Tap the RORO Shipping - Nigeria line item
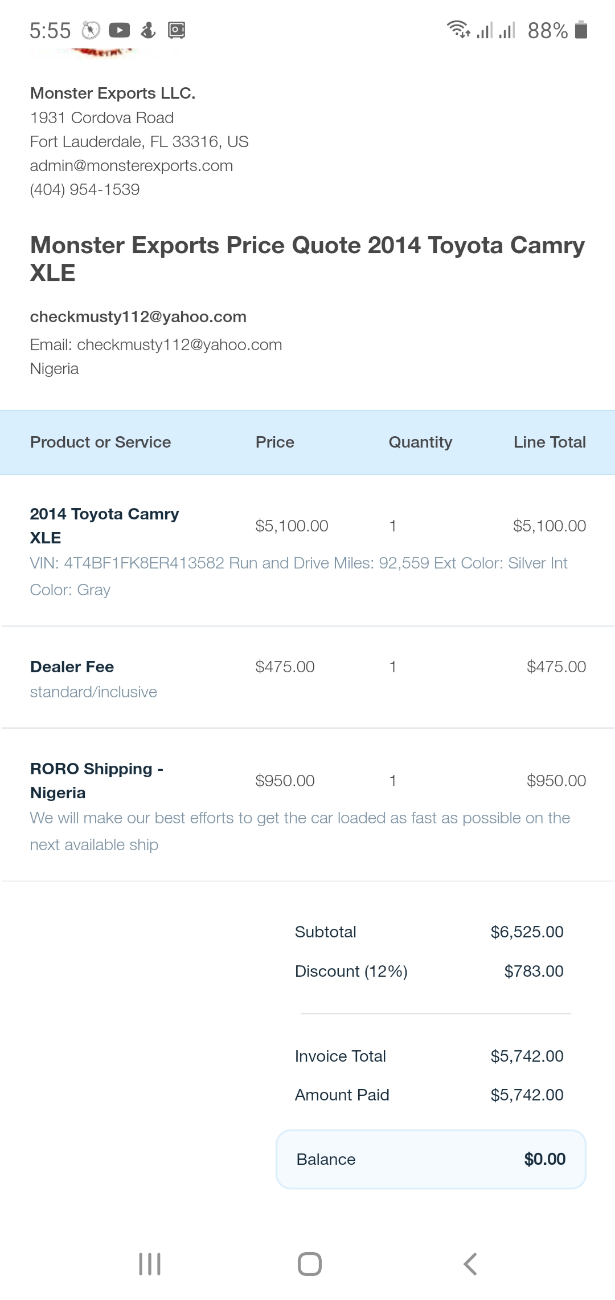This screenshot has height=1300, width=615. [307, 805]
